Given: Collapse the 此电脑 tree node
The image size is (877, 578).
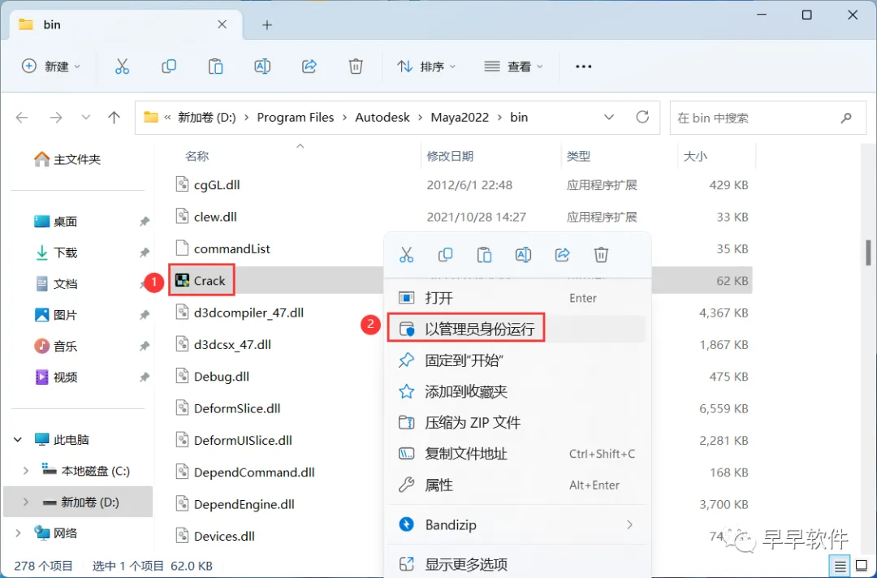Looking at the screenshot, I should 18,440.
